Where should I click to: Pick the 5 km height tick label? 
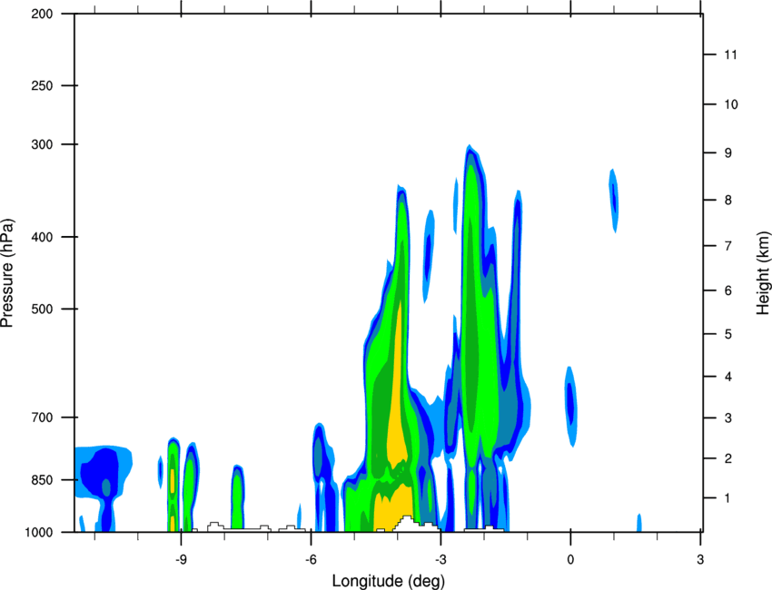click(x=727, y=334)
